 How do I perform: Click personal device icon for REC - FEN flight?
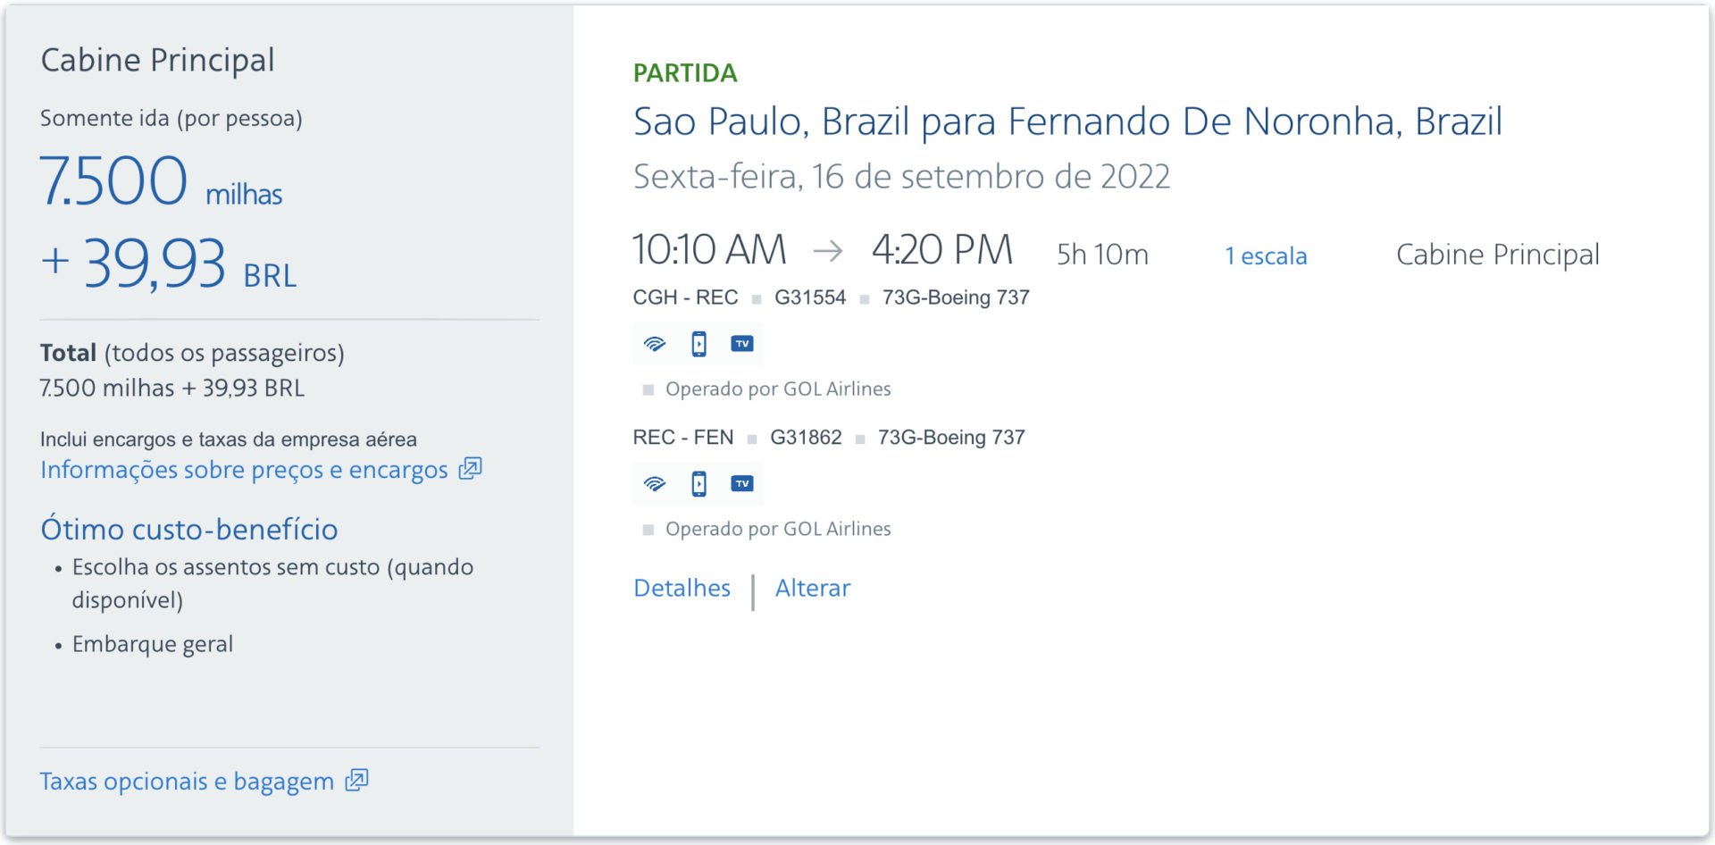pos(699,484)
